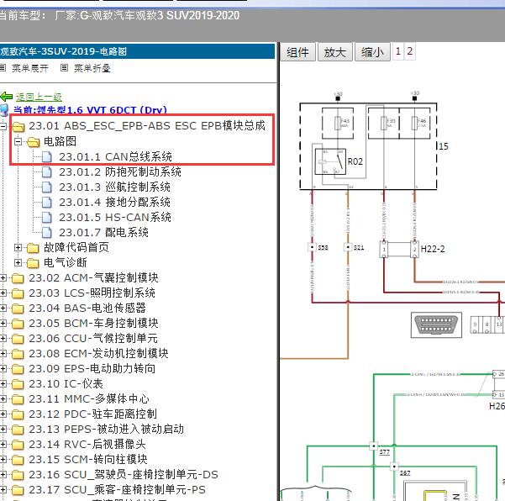Click folder icon of 电气诊断
Viewport: 505px width, 501px height.
coord(33,263)
